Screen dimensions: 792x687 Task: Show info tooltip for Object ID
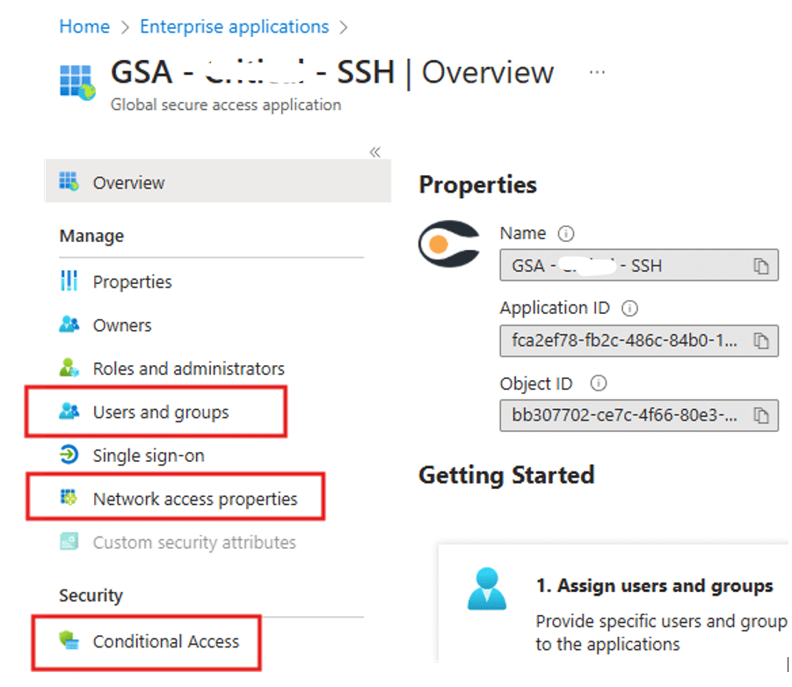point(598,384)
